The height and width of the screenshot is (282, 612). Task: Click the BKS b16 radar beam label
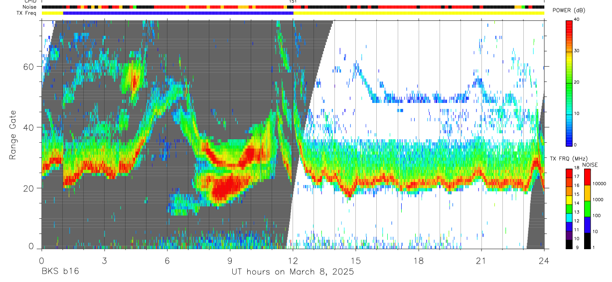60,272
